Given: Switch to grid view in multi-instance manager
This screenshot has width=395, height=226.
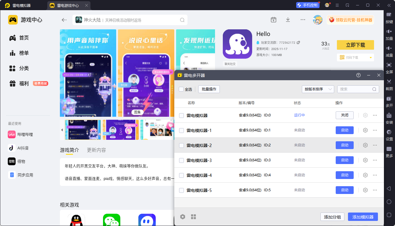Looking at the screenshot, I should pyautogui.click(x=193, y=217).
